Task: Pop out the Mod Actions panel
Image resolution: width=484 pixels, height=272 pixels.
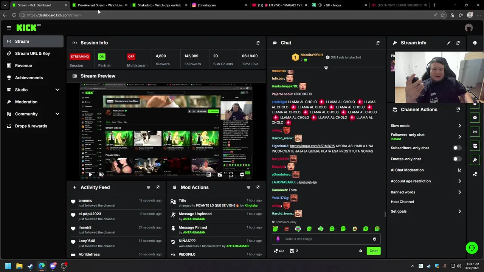Action: [258, 187]
